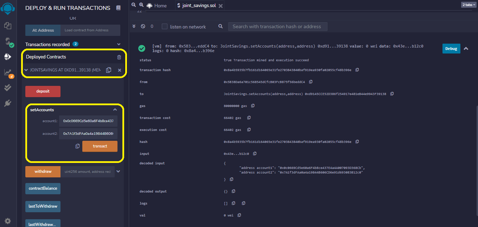This screenshot has width=478, height=227.
Task: Click the 80000000 gas value text
Action: (235, 106)
